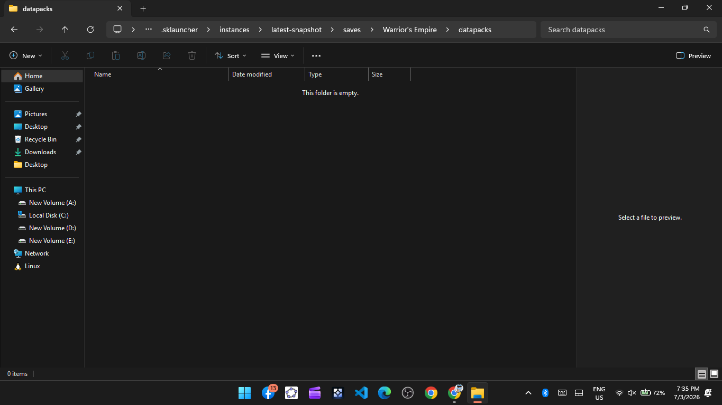Viewport: 722px width, 405px height.
Task: Click the ENG US language indicator
Action: point(599,393)
